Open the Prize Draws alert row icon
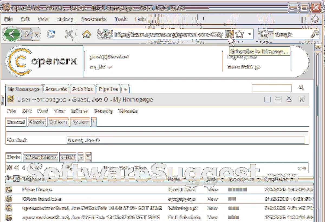Viewport: 325px width, 222px height. [9, 190]
